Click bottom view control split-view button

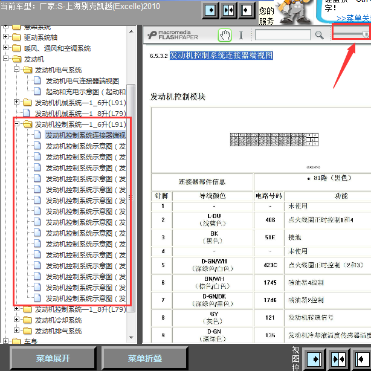339,359
